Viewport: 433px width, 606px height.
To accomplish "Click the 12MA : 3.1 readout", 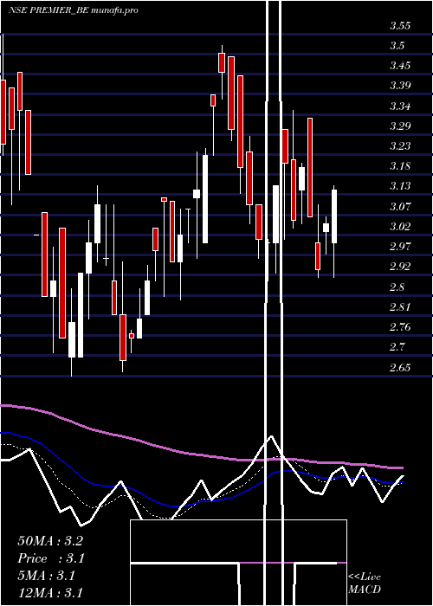I will 50,593.
